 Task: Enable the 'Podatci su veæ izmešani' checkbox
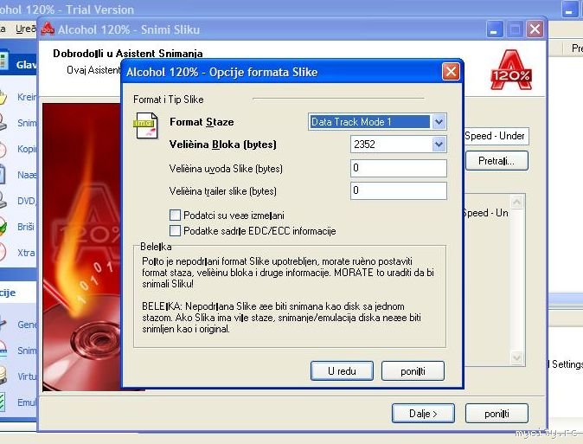click(x=175, y=216)
